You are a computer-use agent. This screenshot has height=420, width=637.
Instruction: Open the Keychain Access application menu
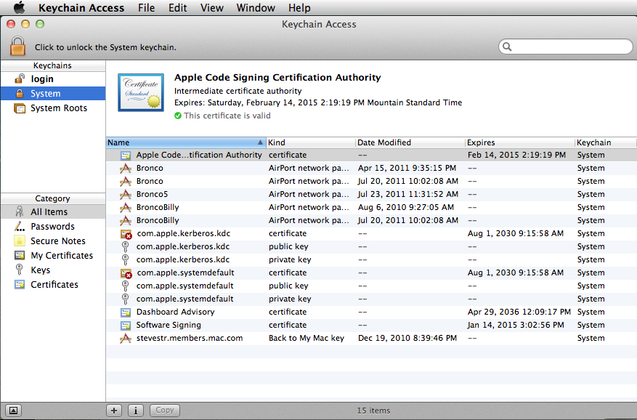[x=81, y=8]
